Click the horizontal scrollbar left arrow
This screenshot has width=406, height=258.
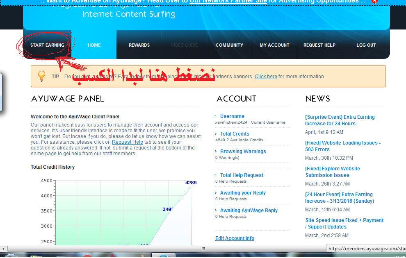(x=3, y=249)
